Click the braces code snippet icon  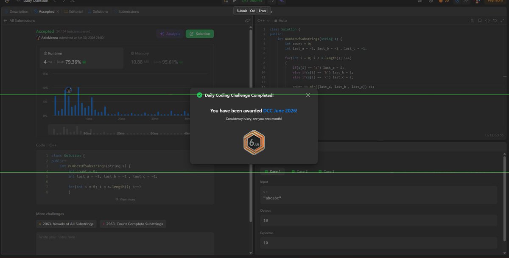[x=487, y=20]
